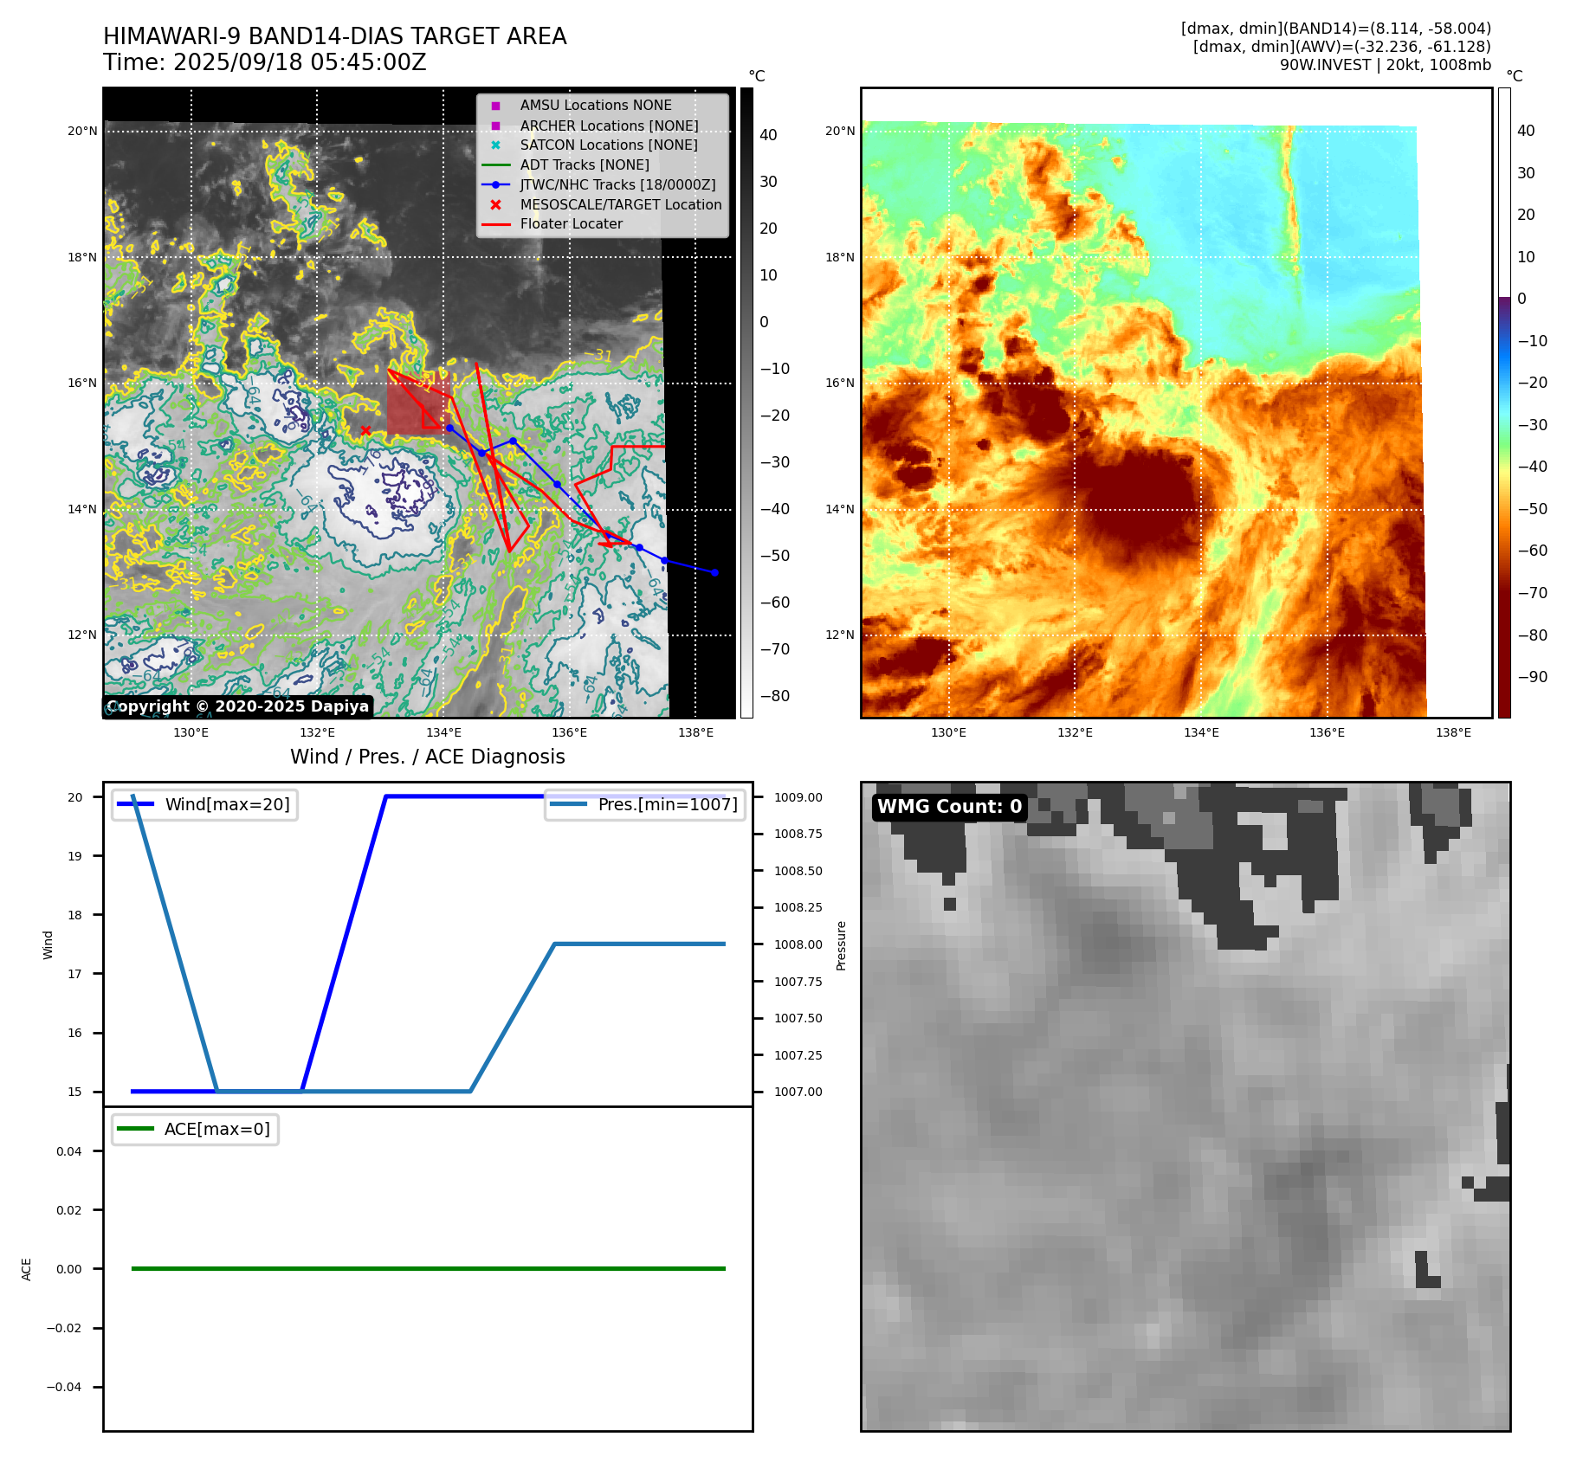Click the SATCON Locations cyan x marker
The image size is (1570, 1463).
tap(495, 145)
